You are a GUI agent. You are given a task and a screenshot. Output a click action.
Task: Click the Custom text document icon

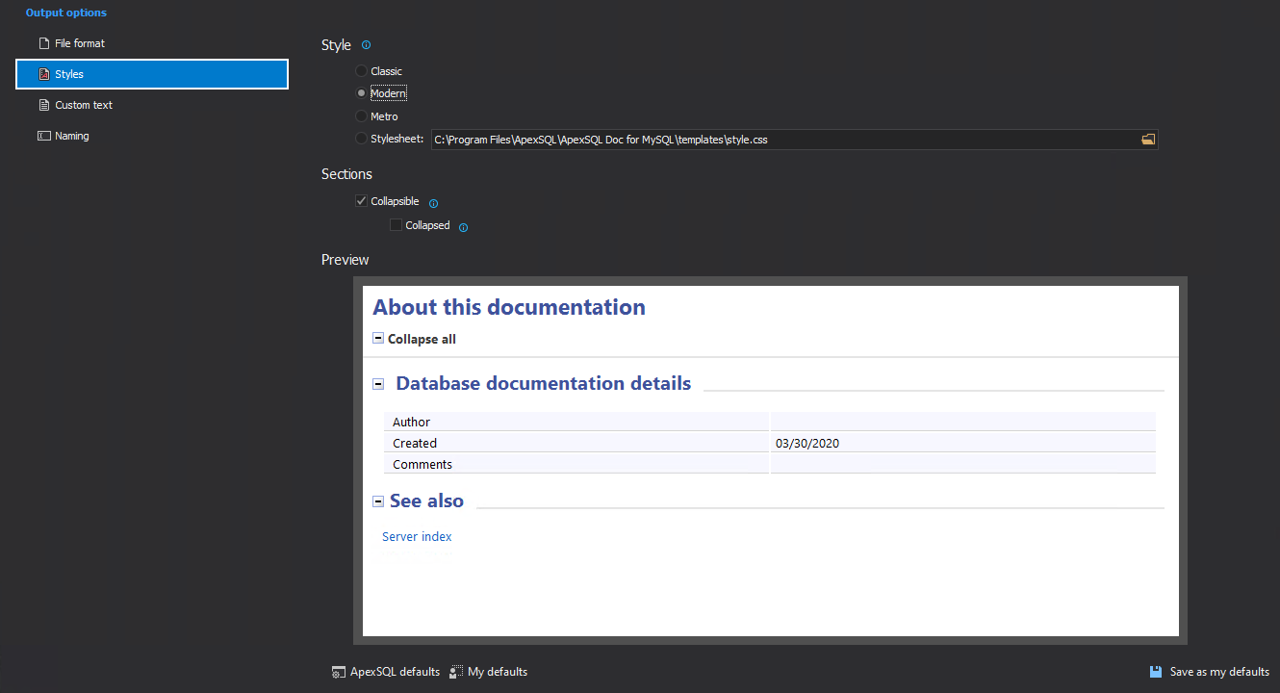tap(43, 105)
